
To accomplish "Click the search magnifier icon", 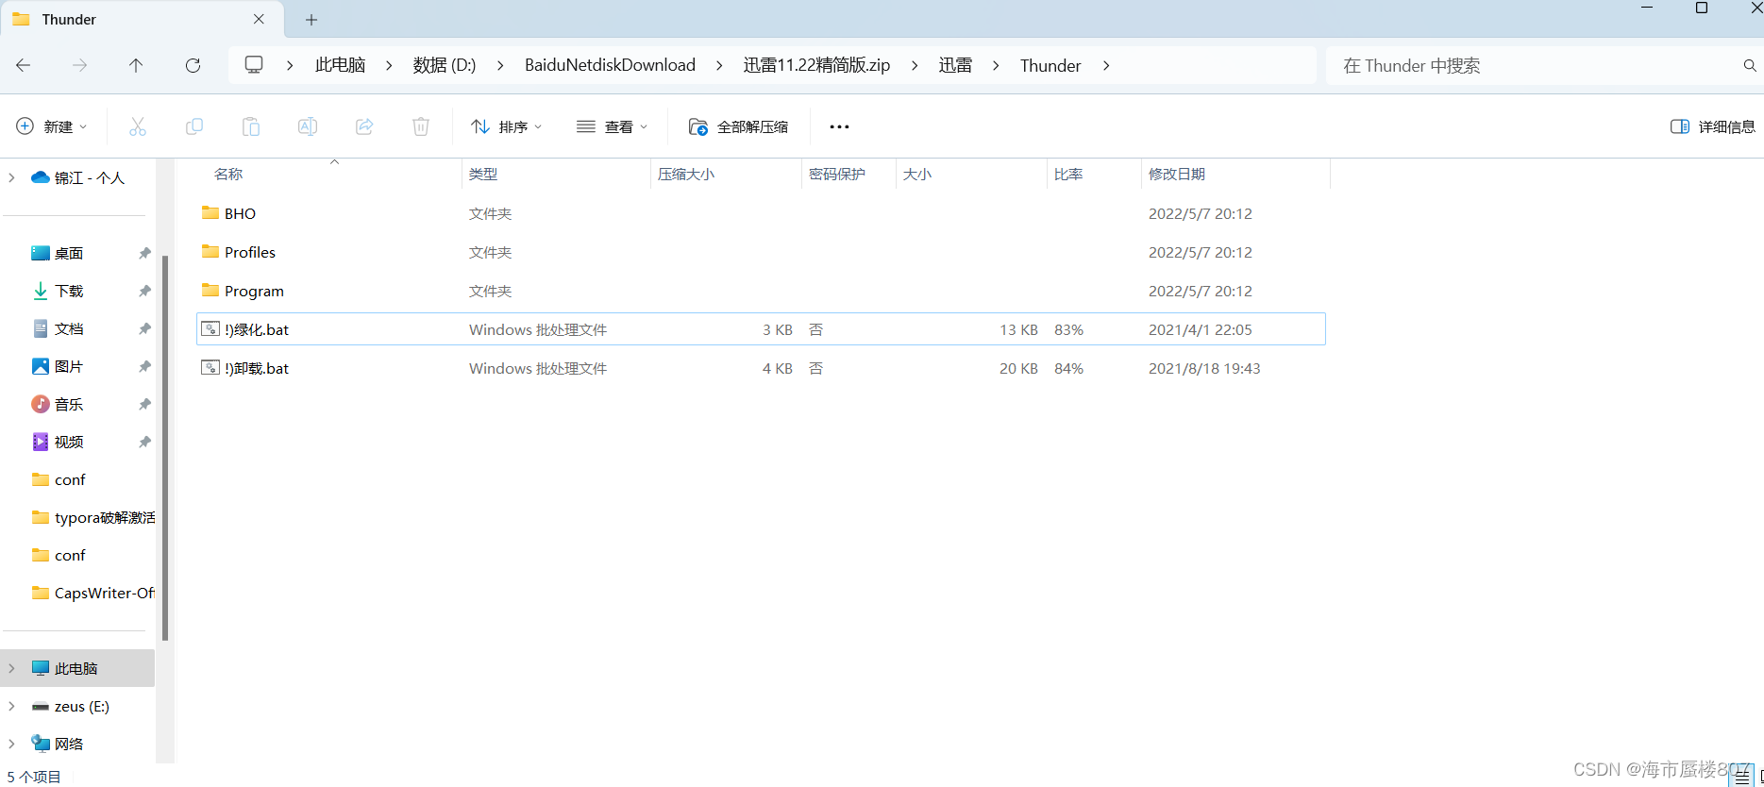I will (x=1749, y=65).
